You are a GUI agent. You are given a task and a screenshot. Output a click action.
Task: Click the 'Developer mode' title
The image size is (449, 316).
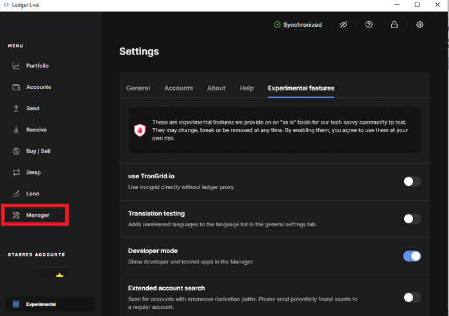pos(153,251)
